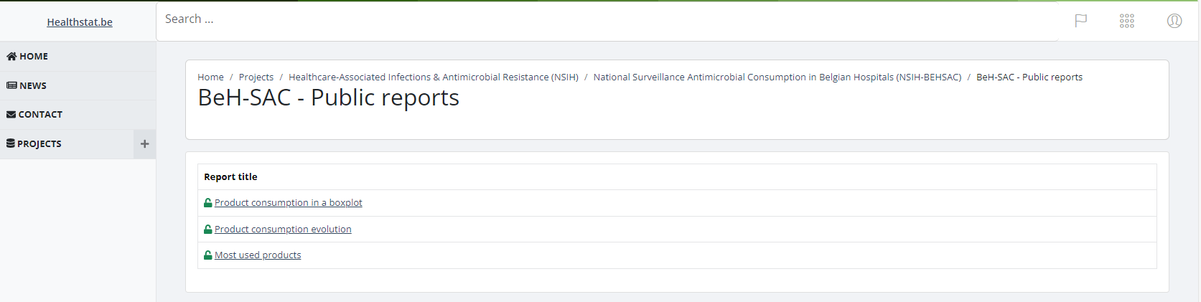Click the user profile icon
The image size is (1201, 302).
click(x=1174, y=21)
